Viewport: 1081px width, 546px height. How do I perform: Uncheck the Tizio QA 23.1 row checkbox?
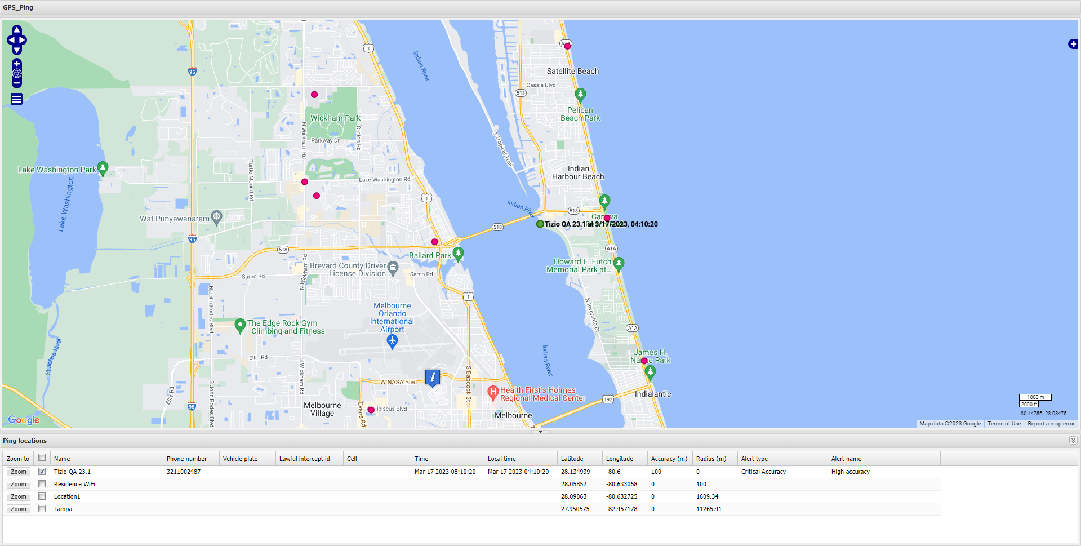[42, 472]
